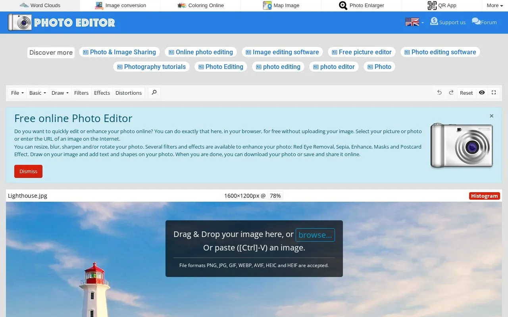Click the browse... file link
508x317 pixels.
[x=315, y=235]
